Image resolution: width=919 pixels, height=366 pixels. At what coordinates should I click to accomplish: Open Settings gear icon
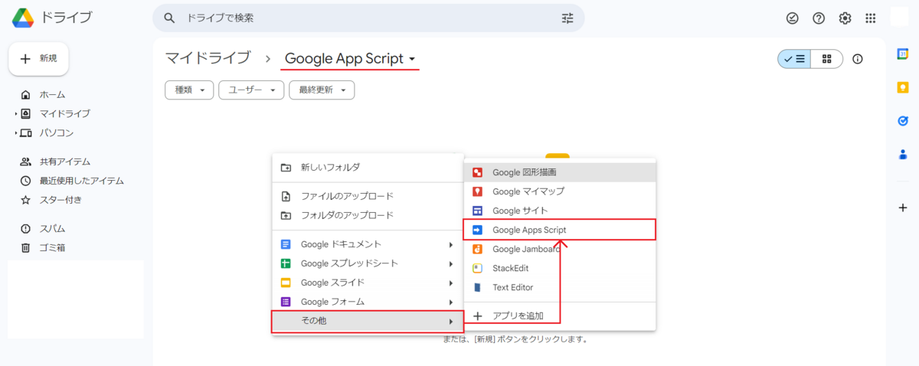coord(845,18)
